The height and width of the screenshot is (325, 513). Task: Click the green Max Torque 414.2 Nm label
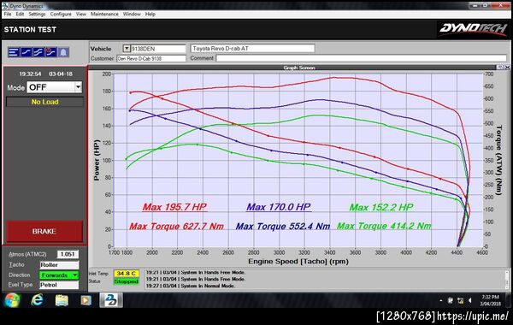pyautogui.click(x=384, y=226)
